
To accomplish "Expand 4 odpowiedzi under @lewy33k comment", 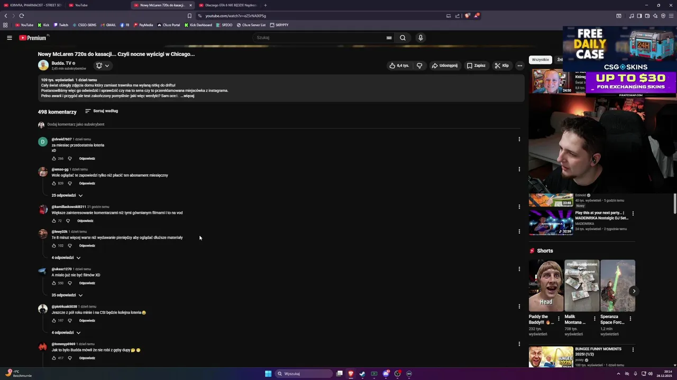I will 66,258.
